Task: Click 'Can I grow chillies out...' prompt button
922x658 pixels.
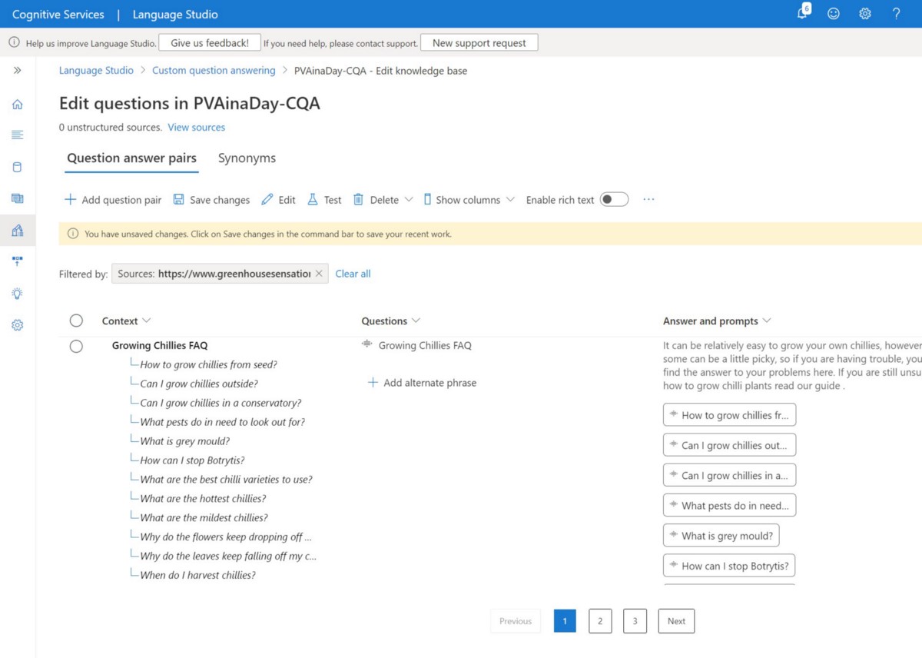Action: (729, 445)
